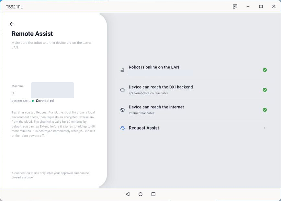This screenshot has width=281, height=201.
Task: Click "Device can reach the BXI backend"
Action: tap(161, 87)
